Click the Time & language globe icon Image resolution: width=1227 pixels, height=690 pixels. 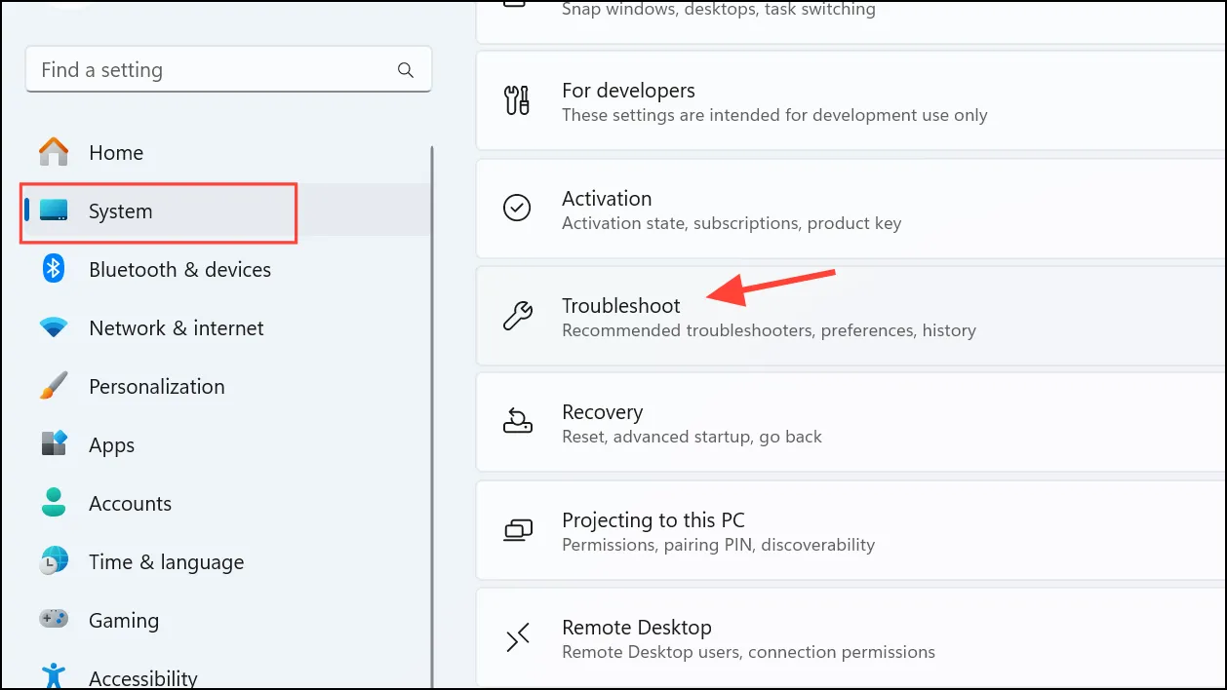54,561
